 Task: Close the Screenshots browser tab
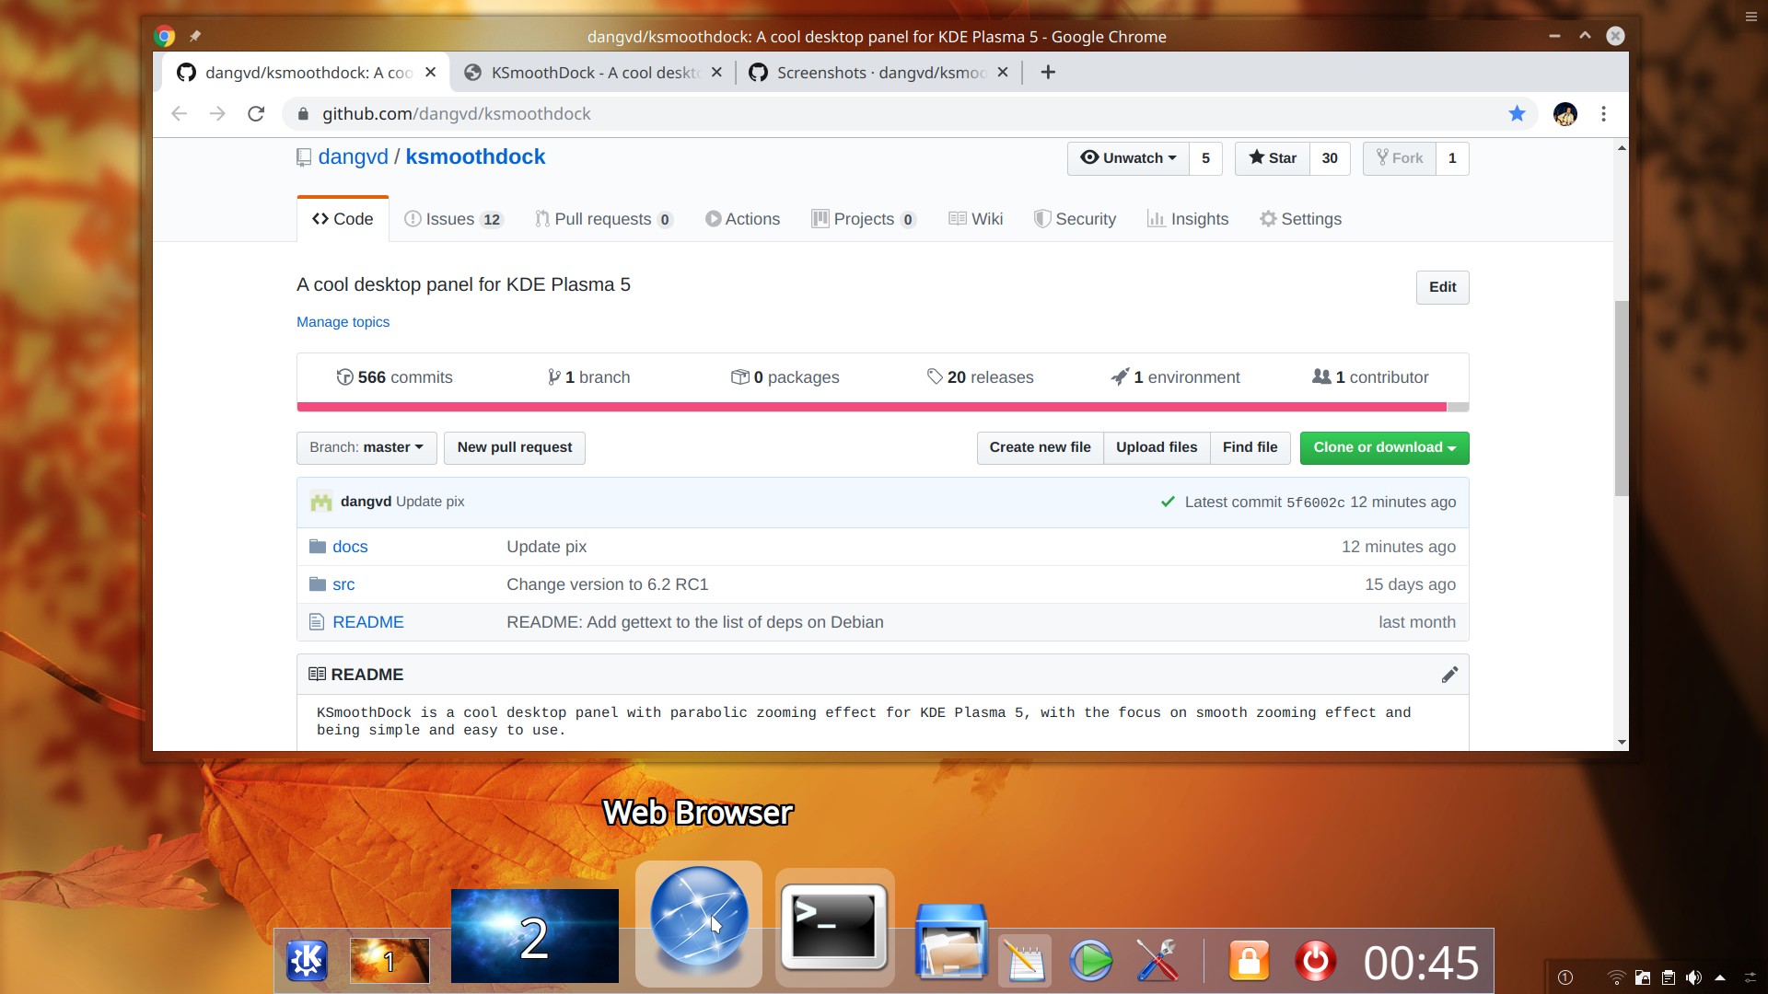pos(1003,73)
